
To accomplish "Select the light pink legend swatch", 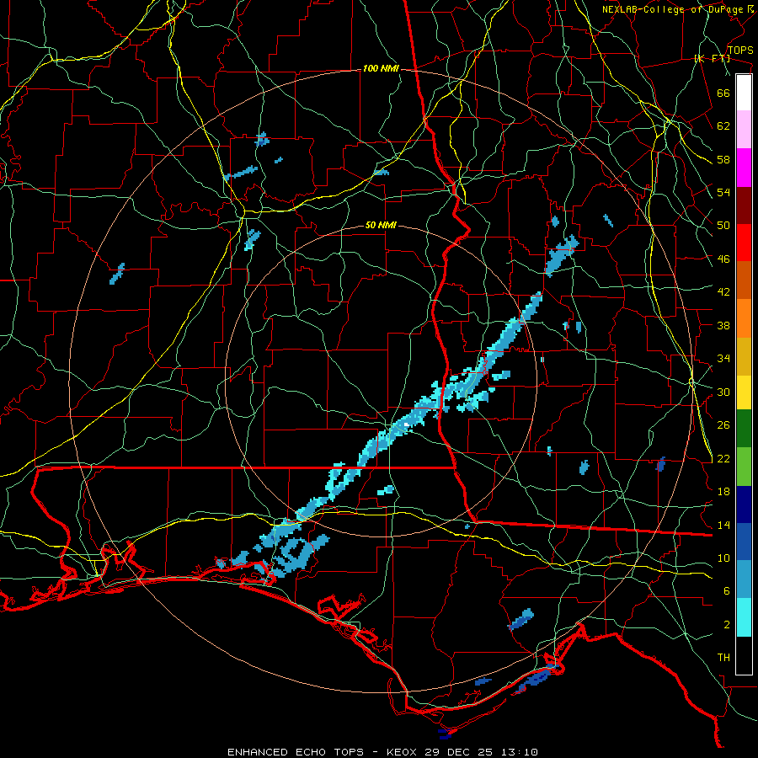I will [x=744, y=129].
